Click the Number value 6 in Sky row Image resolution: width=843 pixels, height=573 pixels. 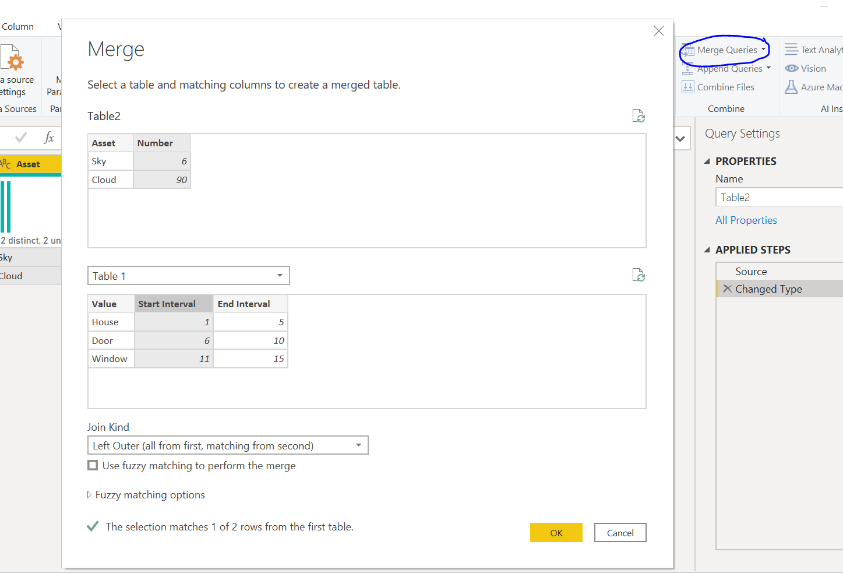pos(162,161)
